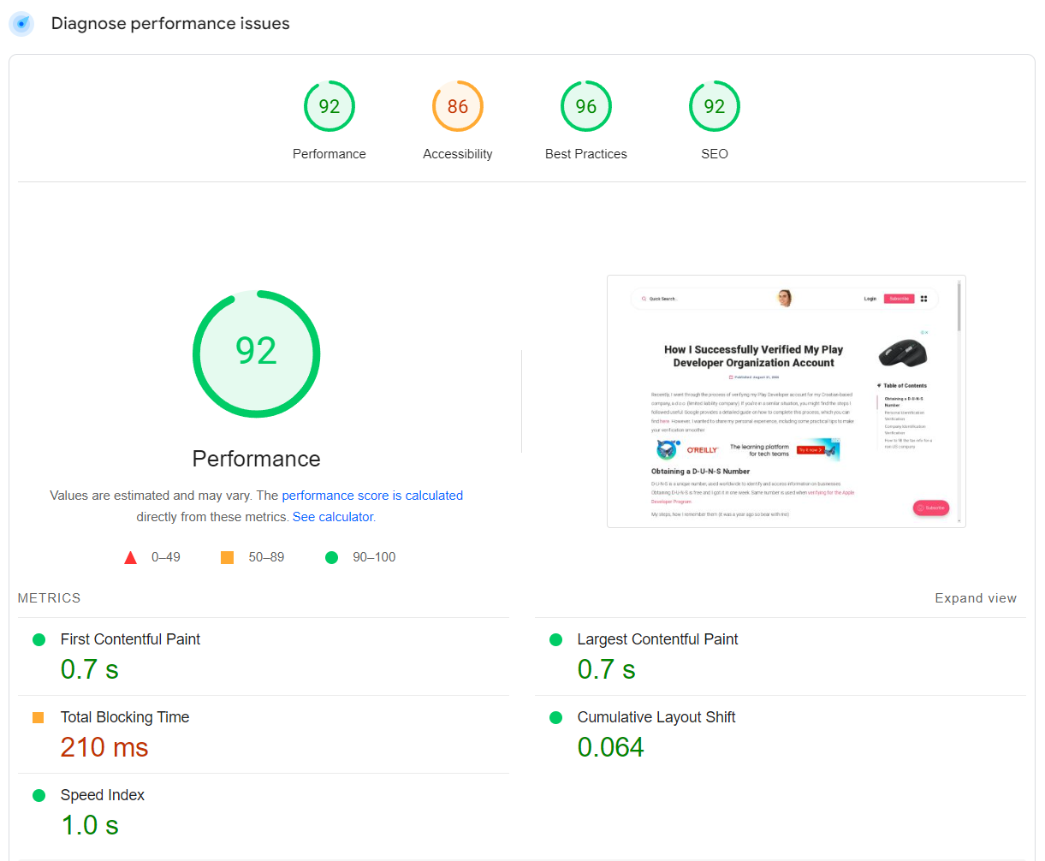The height and width of the screenshot is (861, 1045).
Task: Click Total Blocking Time orange square indicator
Action: [x=39, y=718]
